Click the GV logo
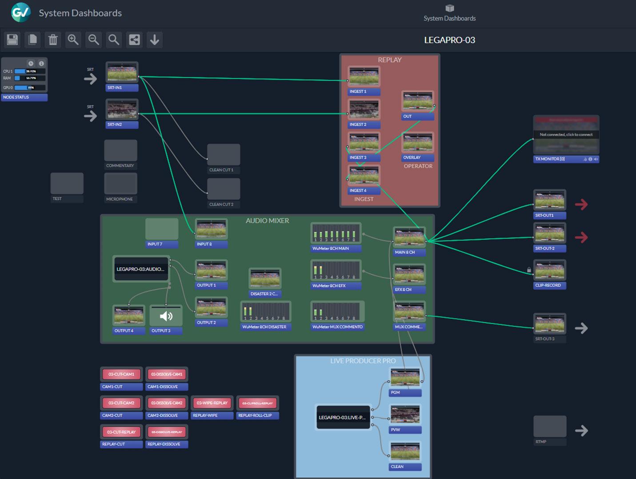 tap(21, 12)
